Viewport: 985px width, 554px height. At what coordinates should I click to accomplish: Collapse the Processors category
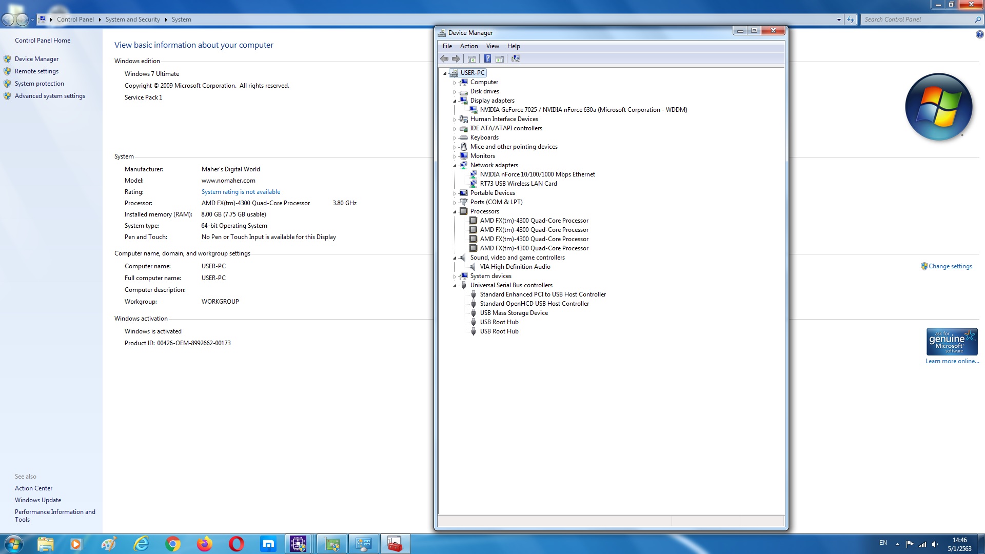click(455, 212)
